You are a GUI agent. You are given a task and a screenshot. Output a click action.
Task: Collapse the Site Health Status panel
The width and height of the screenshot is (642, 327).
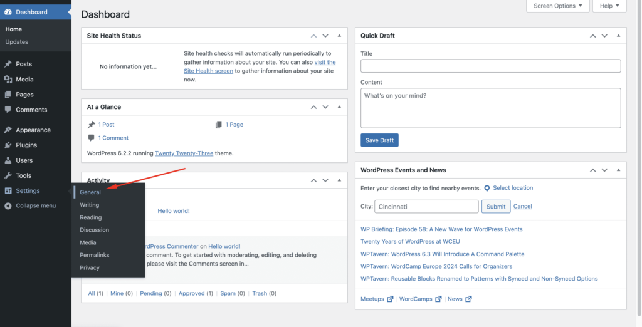tap(339, 36)
